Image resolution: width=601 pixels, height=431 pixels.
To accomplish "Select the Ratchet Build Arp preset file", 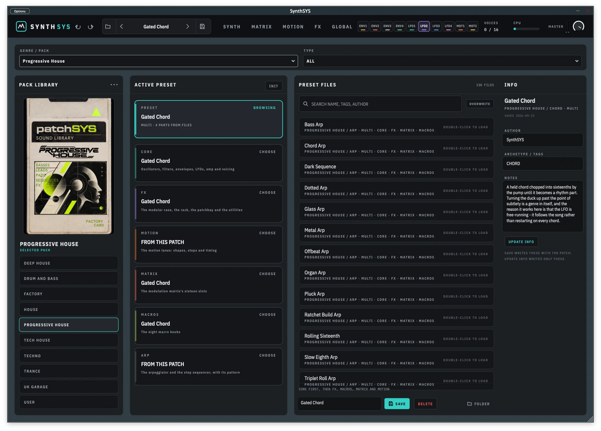I will coord(396,317).
